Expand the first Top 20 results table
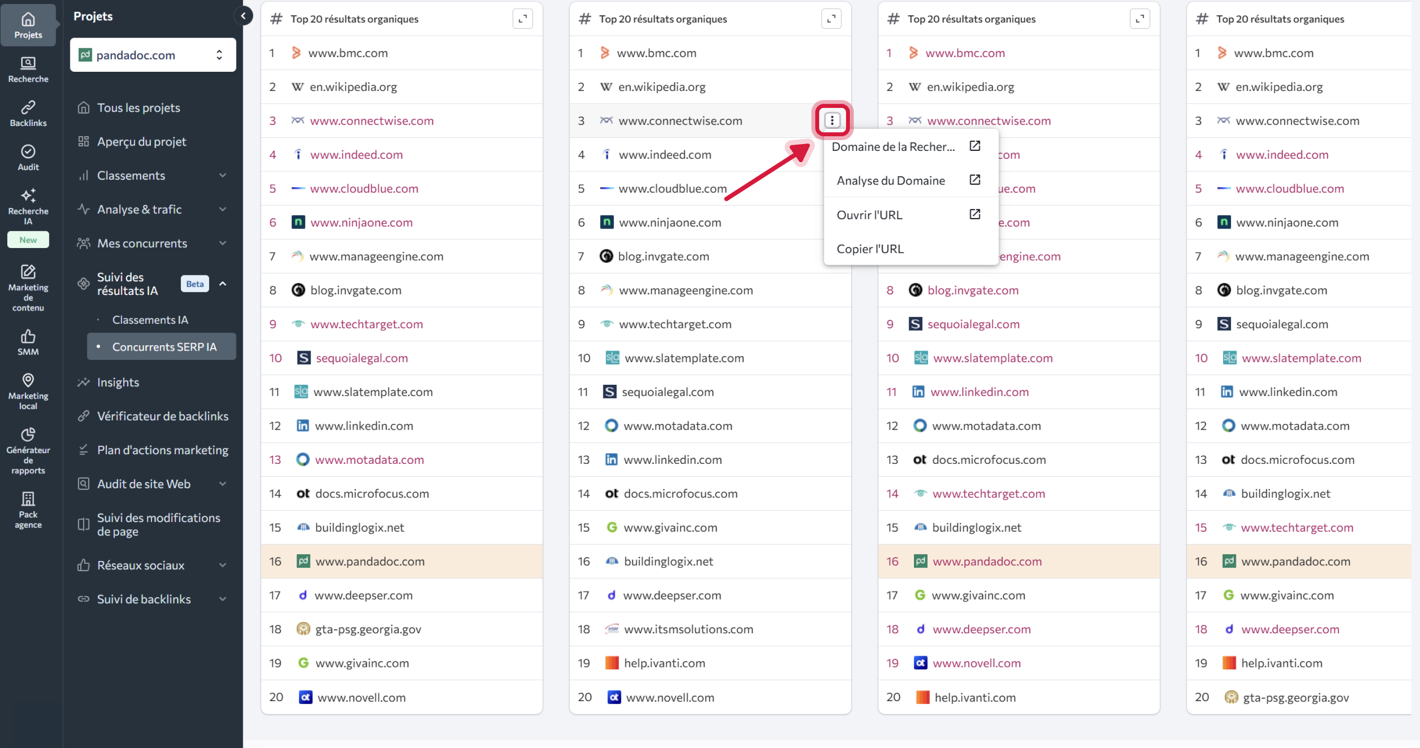1420x748 pixels. coord(523,19)
